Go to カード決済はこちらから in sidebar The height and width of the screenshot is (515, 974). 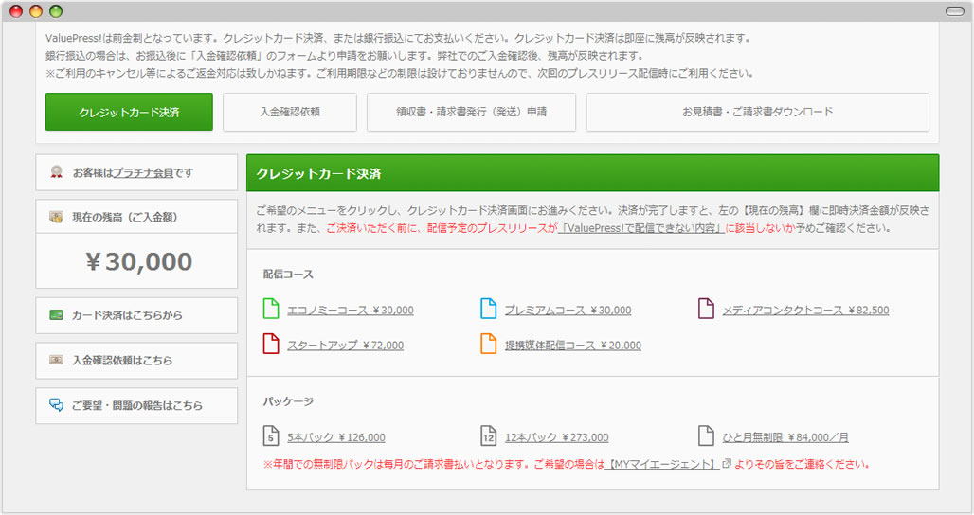[136, 315]
